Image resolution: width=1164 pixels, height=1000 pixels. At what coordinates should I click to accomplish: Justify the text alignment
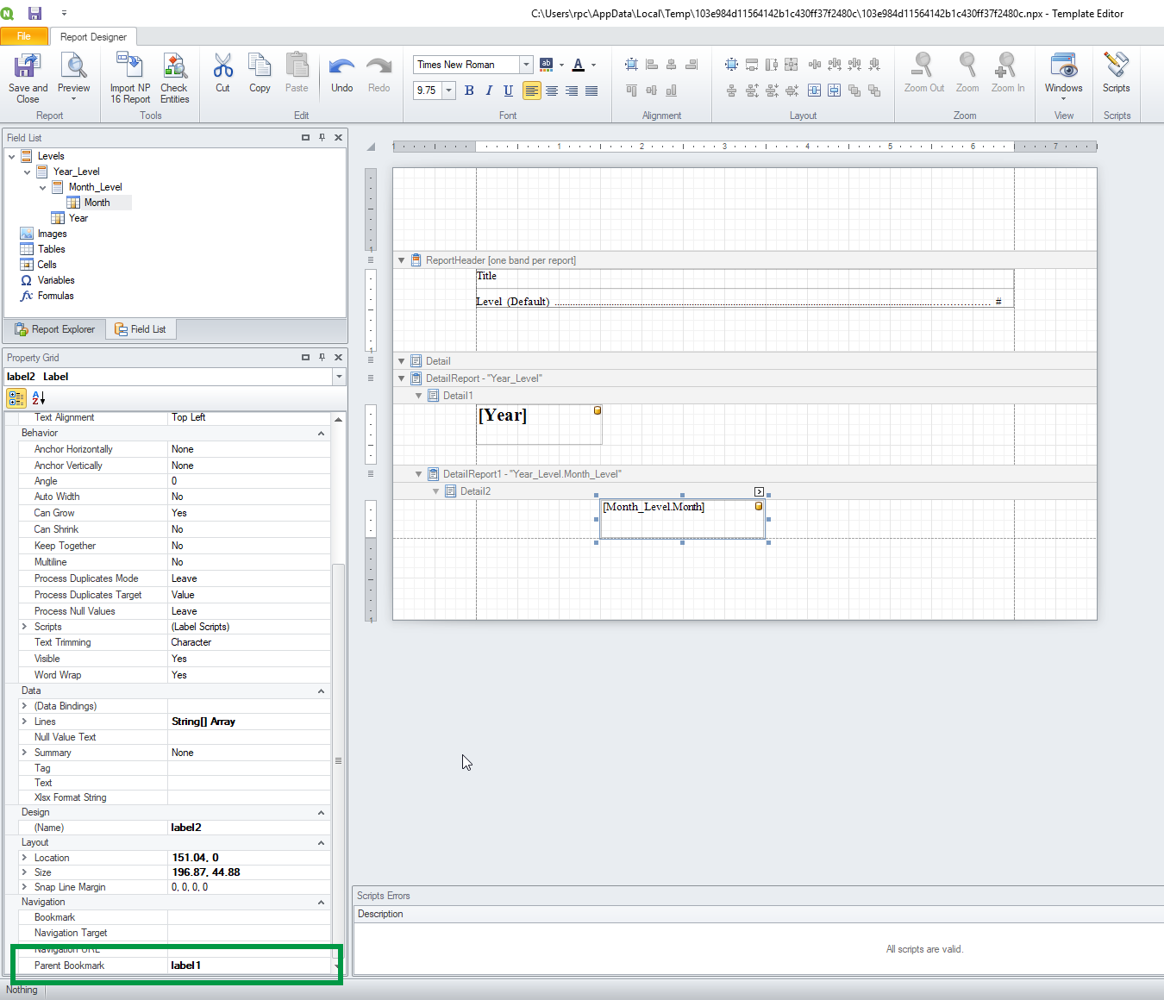[591, 91]
